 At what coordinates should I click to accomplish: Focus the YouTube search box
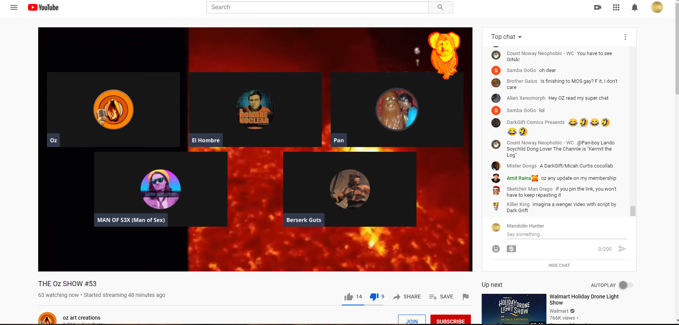[318, 7]
